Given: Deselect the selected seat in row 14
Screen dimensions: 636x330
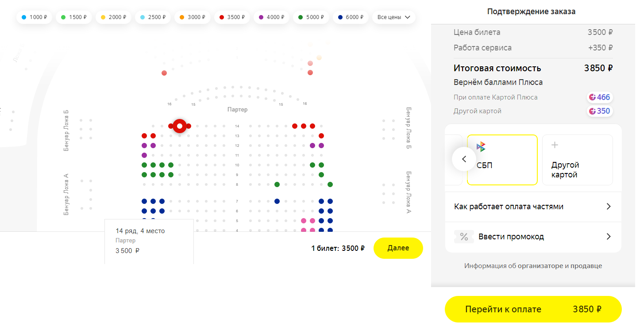Looking at the screenshot, I should pyautogui.click(x=180, y=126).
